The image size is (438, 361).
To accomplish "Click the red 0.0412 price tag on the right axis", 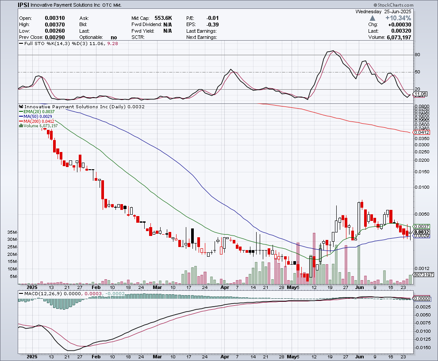I will coord(422,133).
